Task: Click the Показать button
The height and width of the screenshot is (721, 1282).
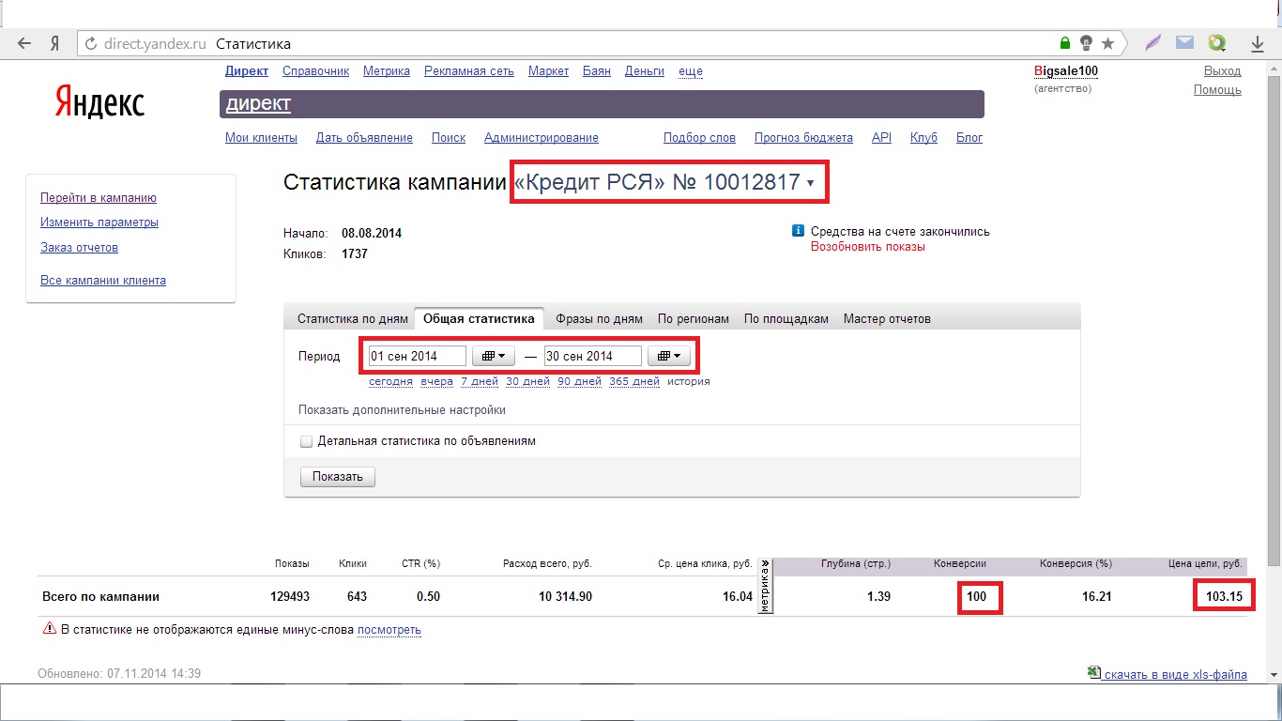Action: point(338,477)
